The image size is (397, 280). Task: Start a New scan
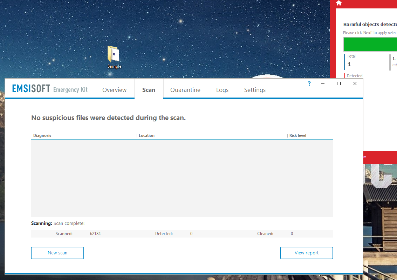57,253
